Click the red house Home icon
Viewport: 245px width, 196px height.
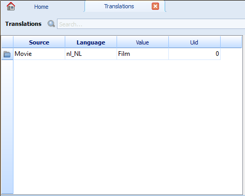pyautogui.click(x=11, y=6)
